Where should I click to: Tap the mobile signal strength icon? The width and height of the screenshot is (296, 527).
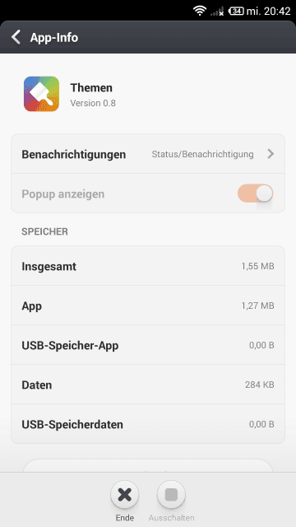pos(217,12)
